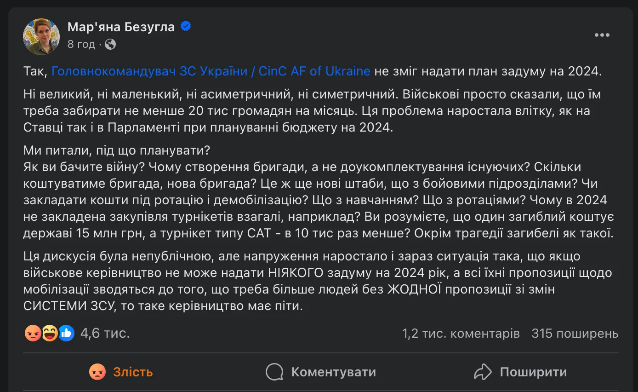The width and height of the screenshot is (638, 392).
Task: Click the laughing haha emoji in reactions summary
Action: click(x=50, y=333)
